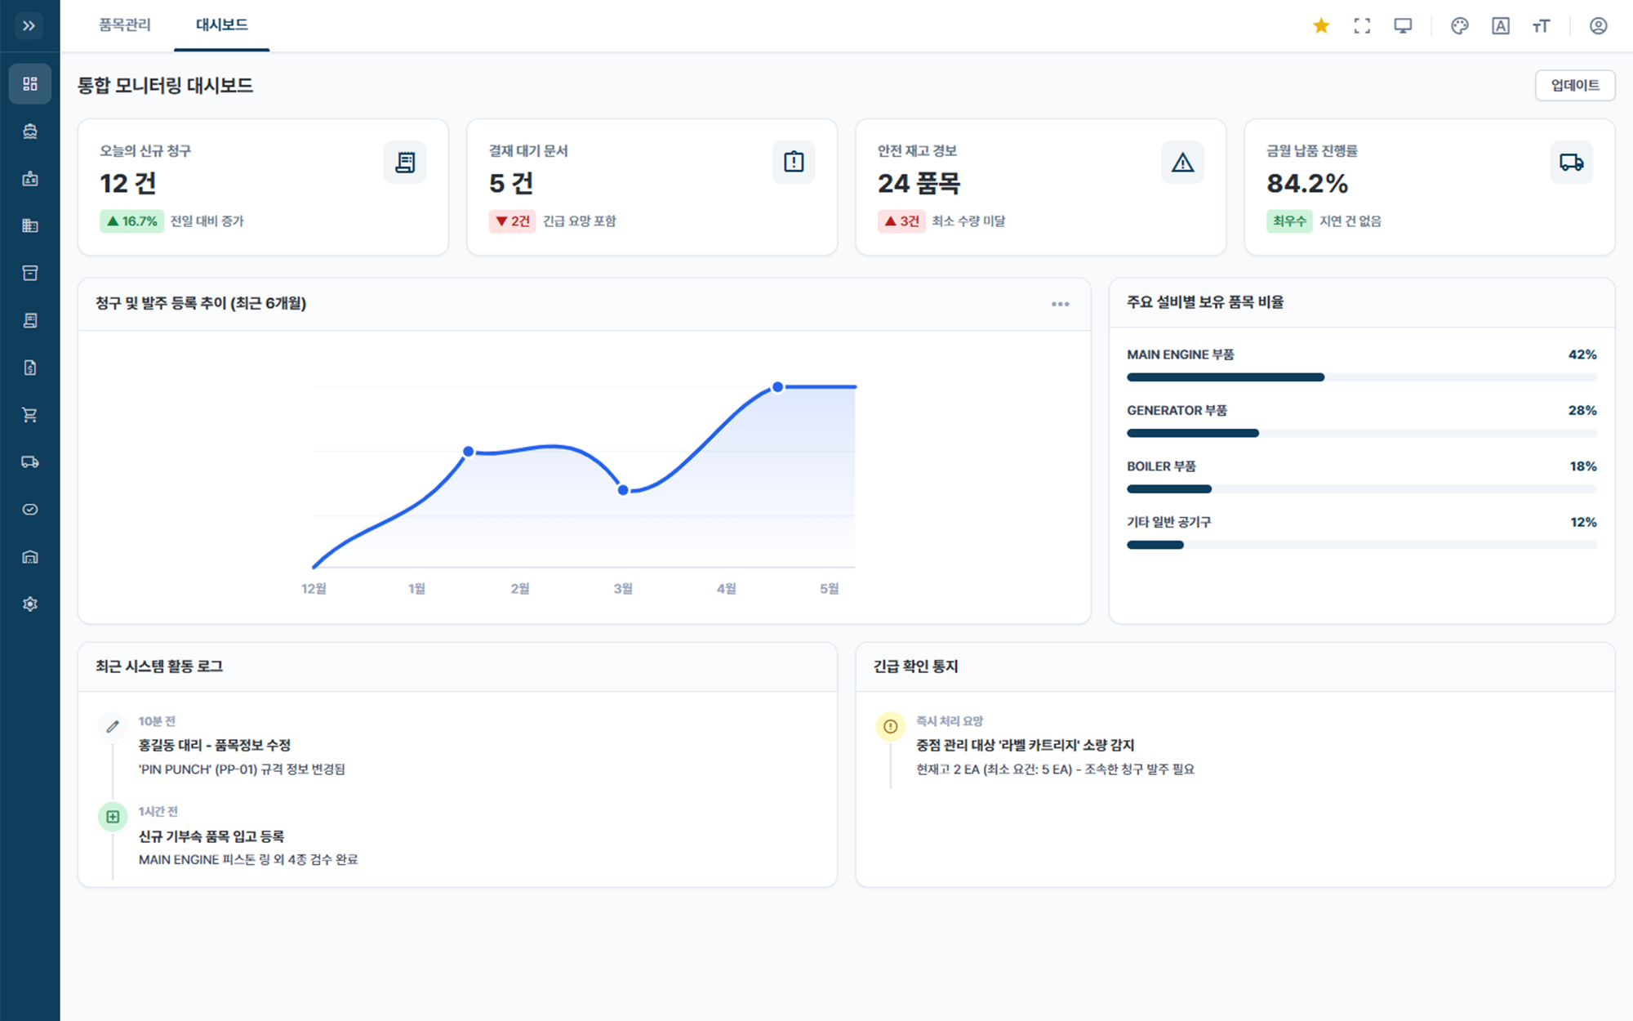Image resolution: width=1633 pixels, height=1021 pixels.
Task: Click the 업데이트 button
Action: tap(1575, 85)
